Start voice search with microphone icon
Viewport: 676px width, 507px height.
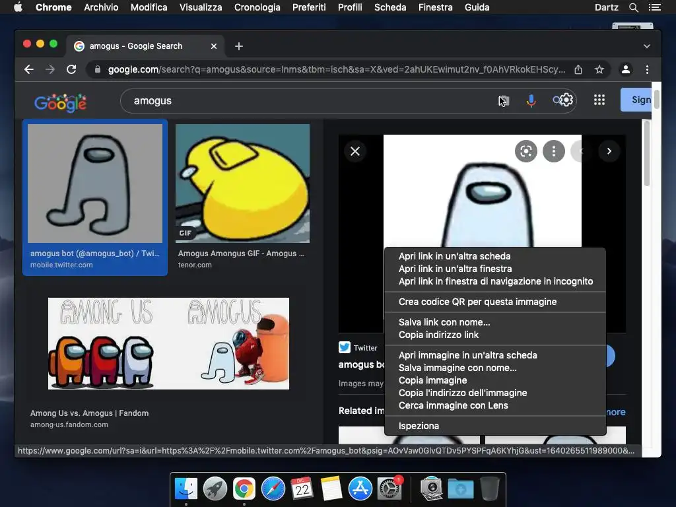tap(531, 100)
